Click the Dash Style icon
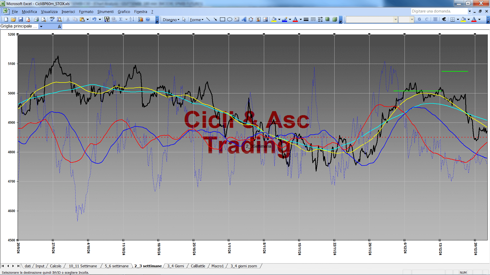490x275 pixels. point(313,19)
